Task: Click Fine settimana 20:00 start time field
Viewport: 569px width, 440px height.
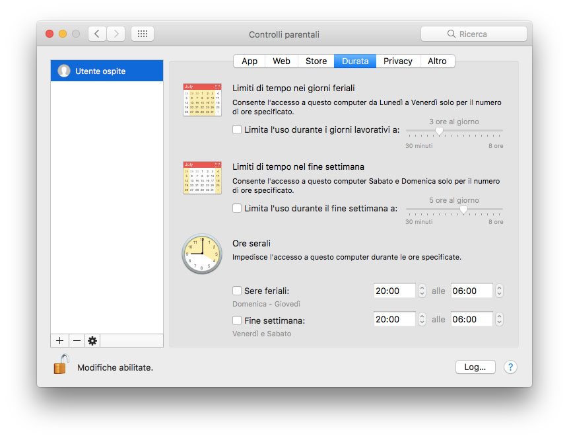Action: [x=394, y=319]
